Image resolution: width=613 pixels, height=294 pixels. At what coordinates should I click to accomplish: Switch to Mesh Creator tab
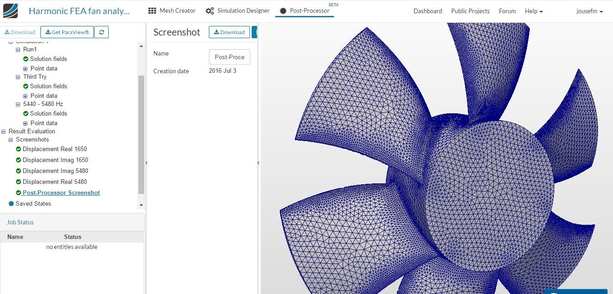172,10
